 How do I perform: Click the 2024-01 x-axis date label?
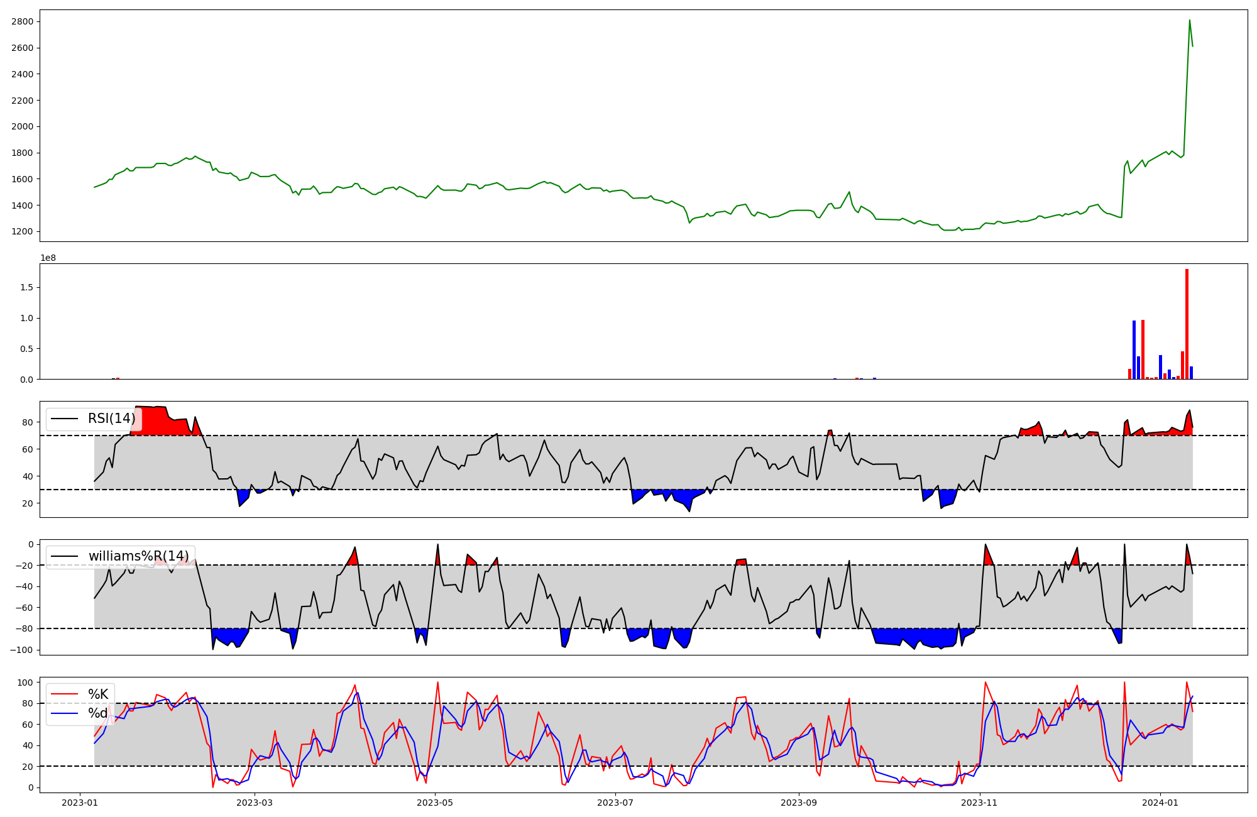click(1160, 803)
